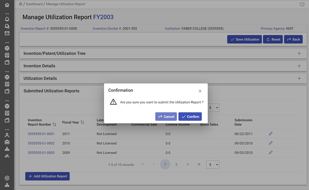309x190 pixels.
Task: Click the Add Utilization Report button
Action: [x=47, y=176]
